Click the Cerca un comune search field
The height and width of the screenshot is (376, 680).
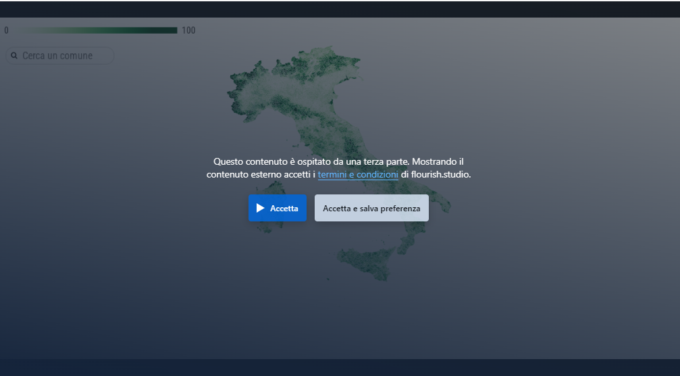click(60, 55)
